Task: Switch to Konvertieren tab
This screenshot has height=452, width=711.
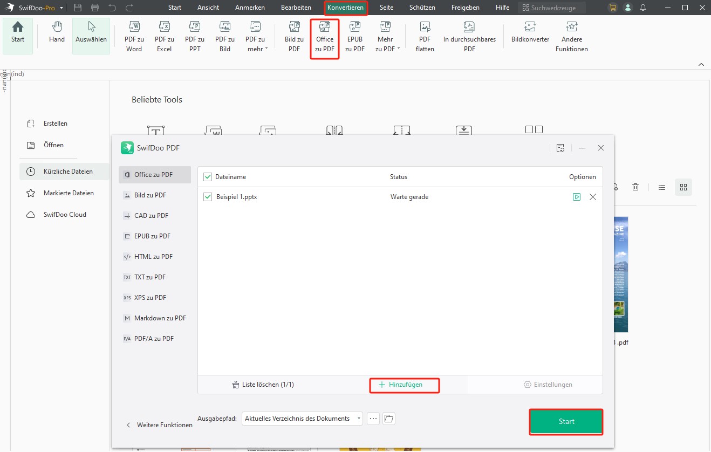Action: click(346, 8)
